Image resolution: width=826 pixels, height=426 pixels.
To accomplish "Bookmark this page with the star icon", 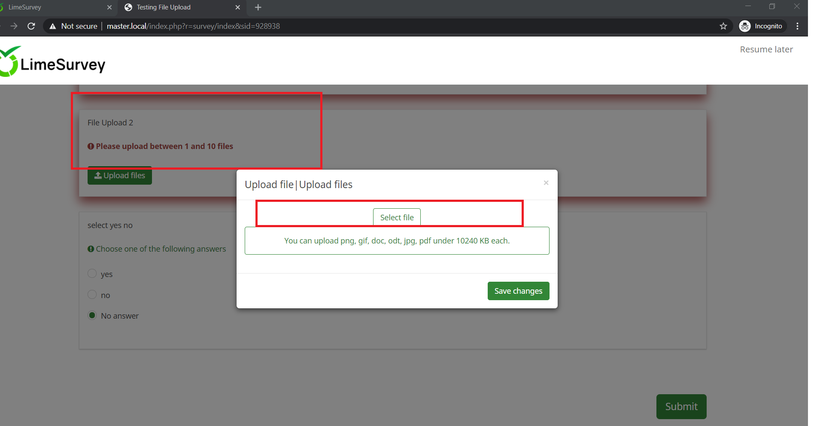I will click(723, 26).
